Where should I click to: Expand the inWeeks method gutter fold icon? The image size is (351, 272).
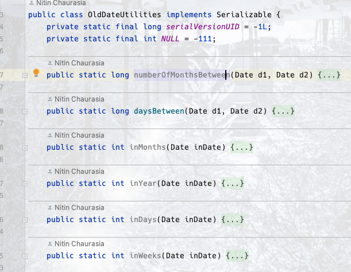pos(25,256)
